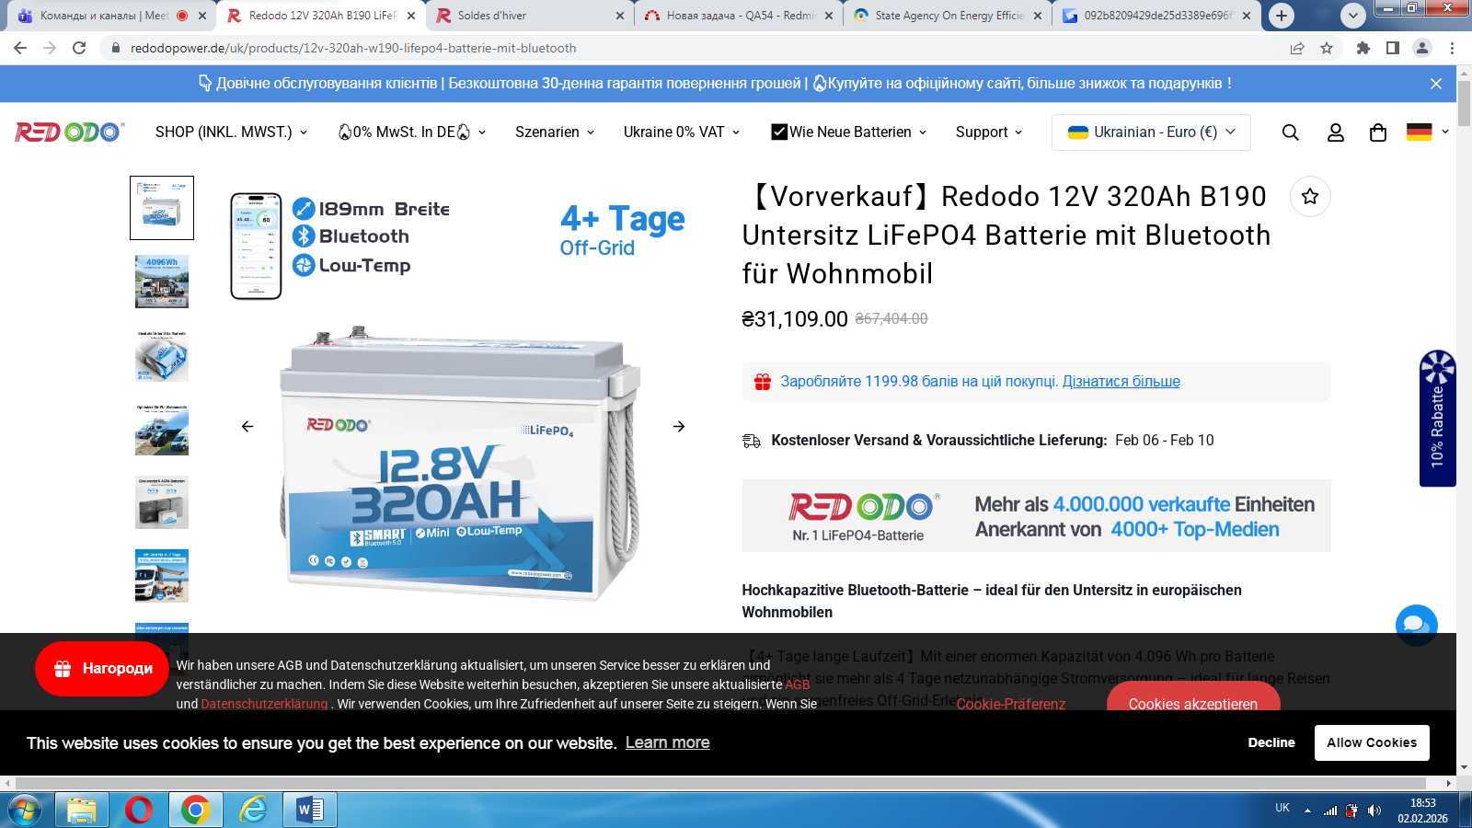Open Chrome profile avatar
The height and width of the screenshot is (828, 1472).
1422,48
